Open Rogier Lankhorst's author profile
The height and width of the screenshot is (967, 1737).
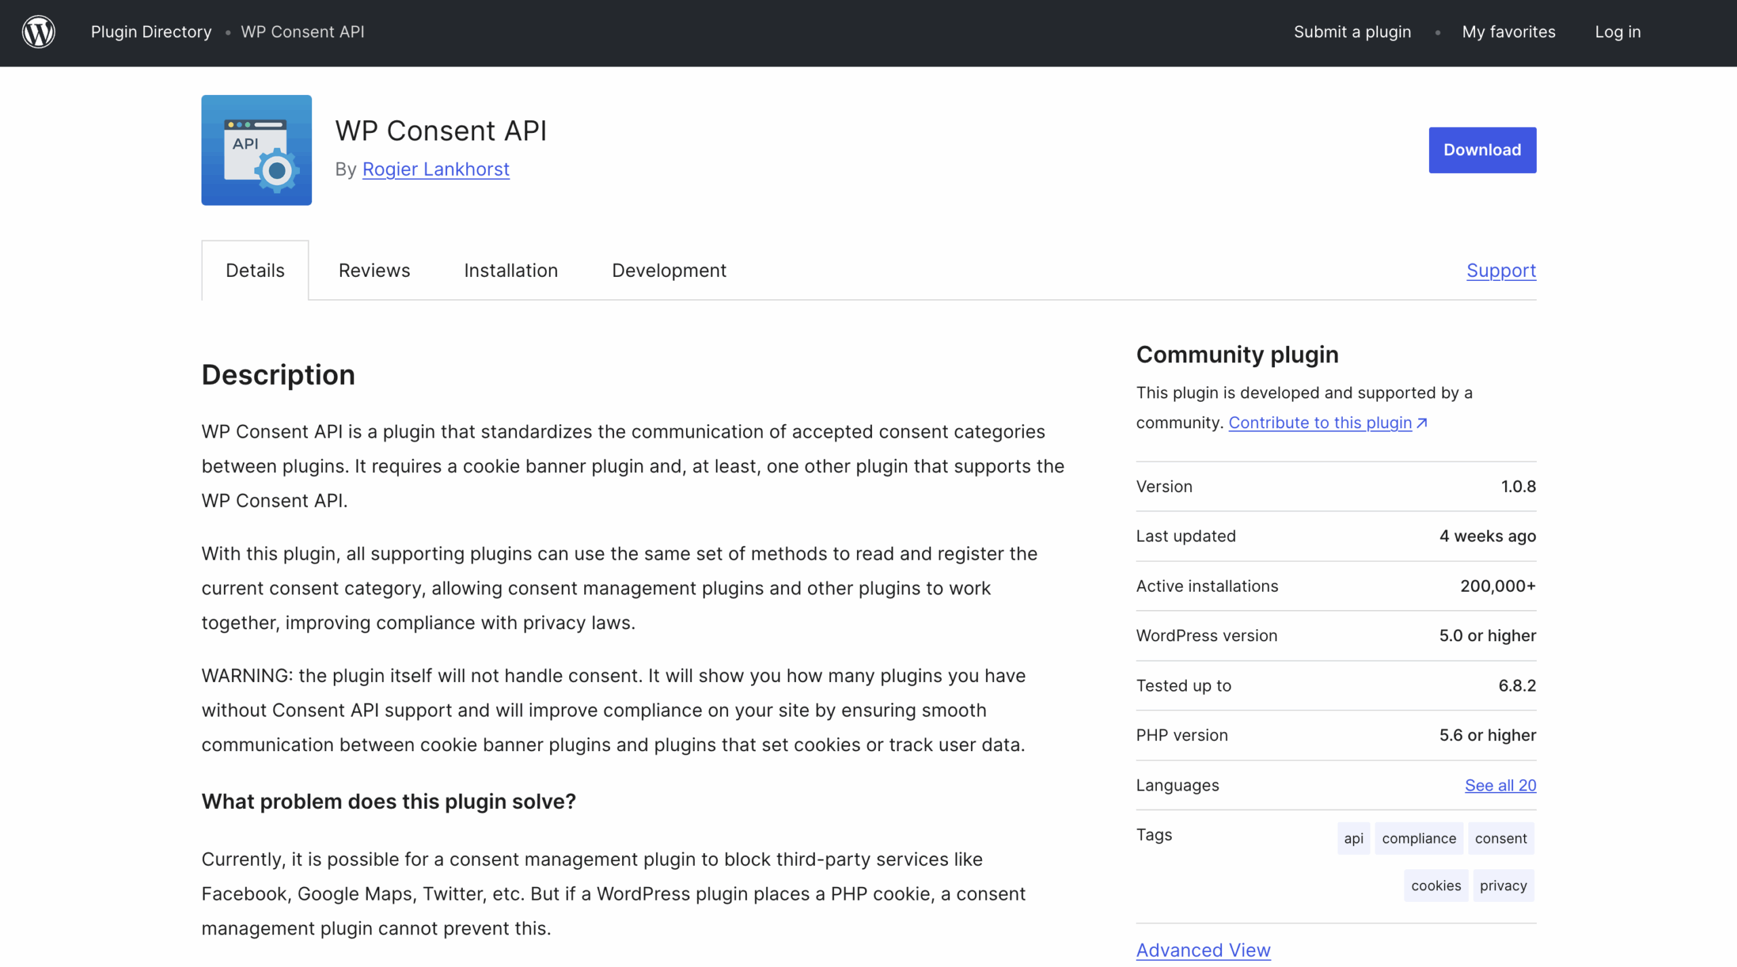point(435,169)
